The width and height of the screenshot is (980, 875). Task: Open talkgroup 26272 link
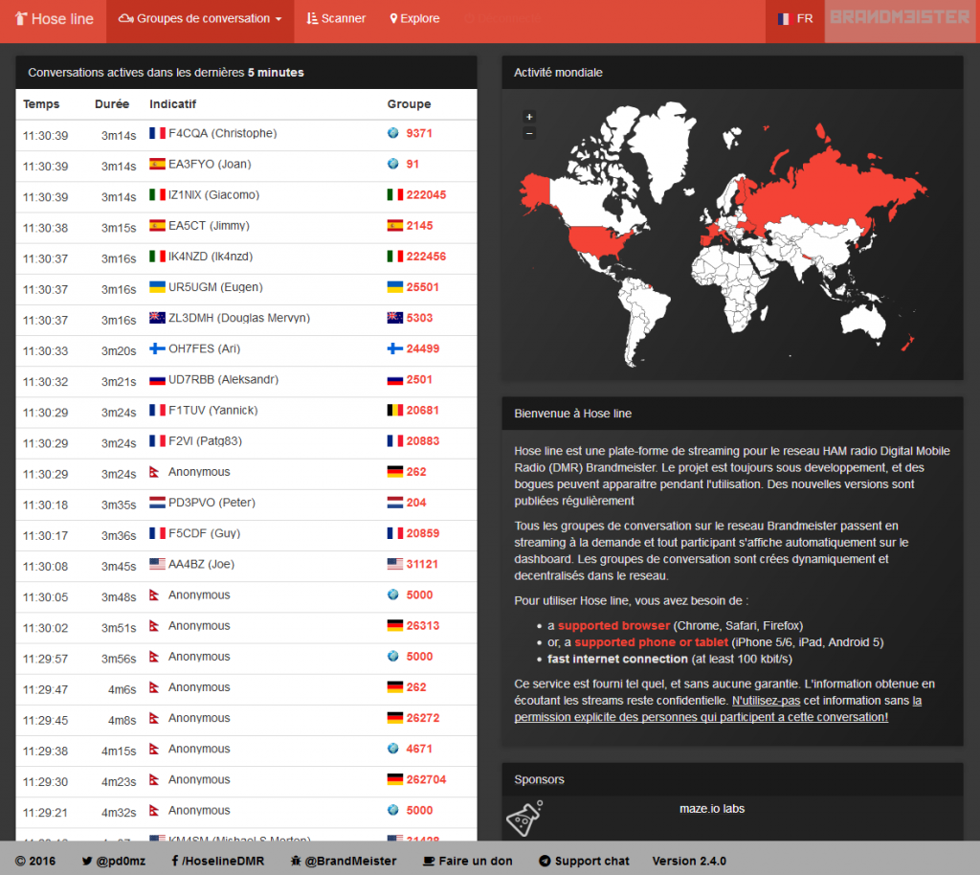coord(422,717)
